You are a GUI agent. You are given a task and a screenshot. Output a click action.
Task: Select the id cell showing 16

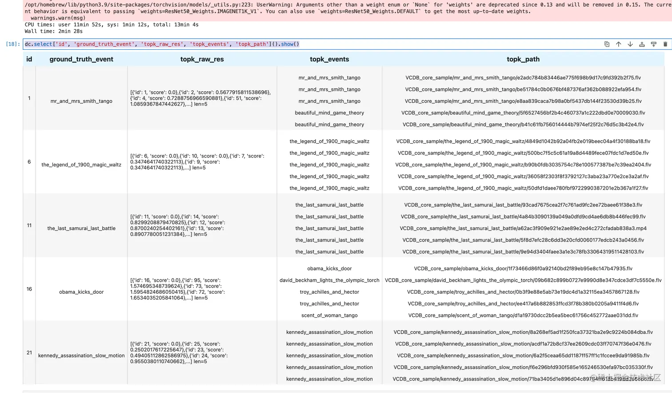29,289
